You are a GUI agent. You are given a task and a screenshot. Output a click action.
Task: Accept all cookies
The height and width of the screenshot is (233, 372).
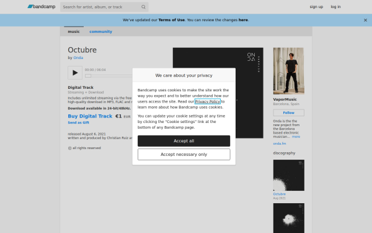click(184, 141)
